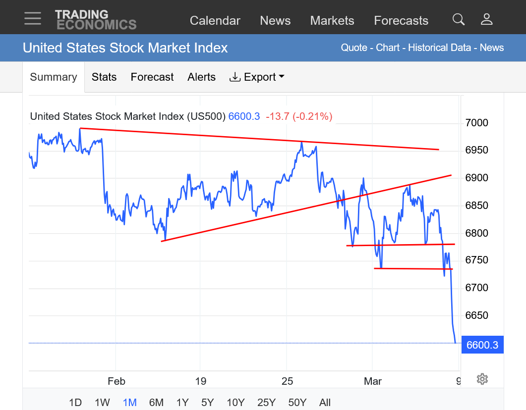This screenshot has height=410, width=526.
Task: Click the Quote link in header
Action: click(x=353, y=48)
